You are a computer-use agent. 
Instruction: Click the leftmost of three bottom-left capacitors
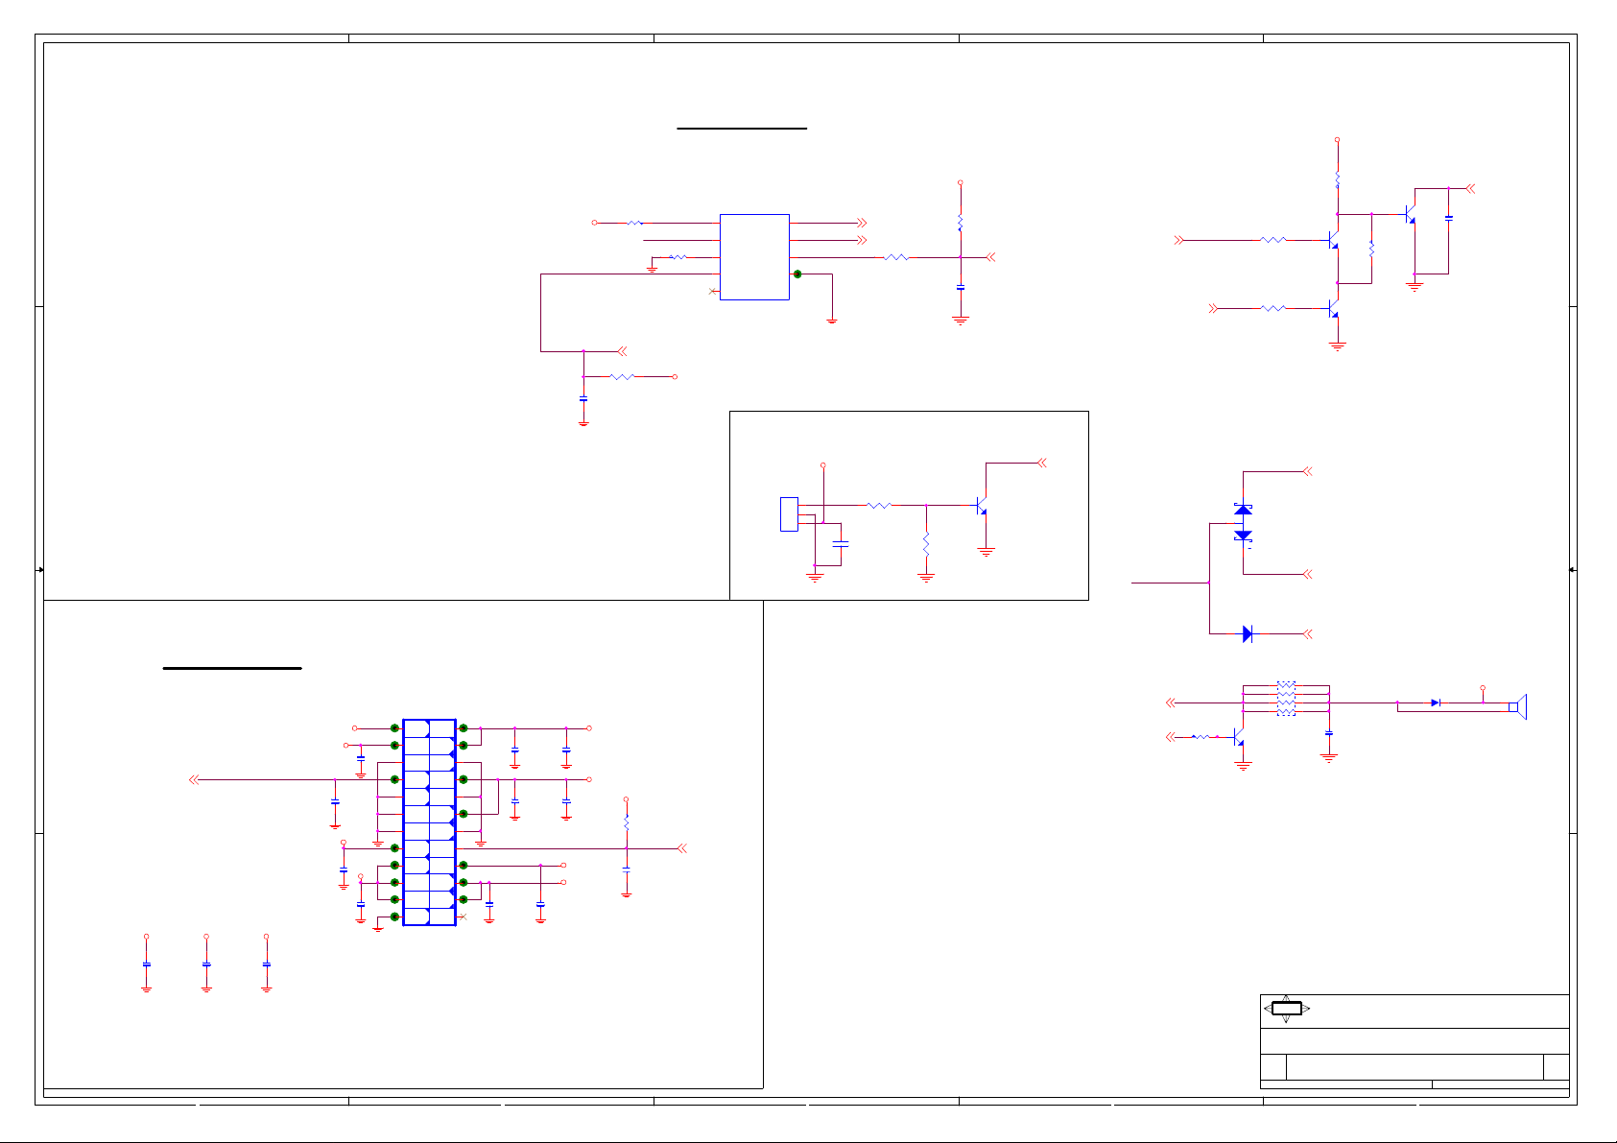coord(146,964)
